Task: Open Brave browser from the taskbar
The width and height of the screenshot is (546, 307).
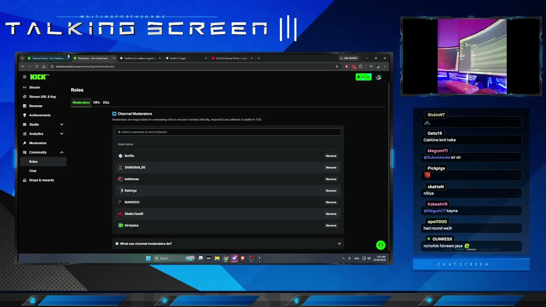Action: click(243, 258)
